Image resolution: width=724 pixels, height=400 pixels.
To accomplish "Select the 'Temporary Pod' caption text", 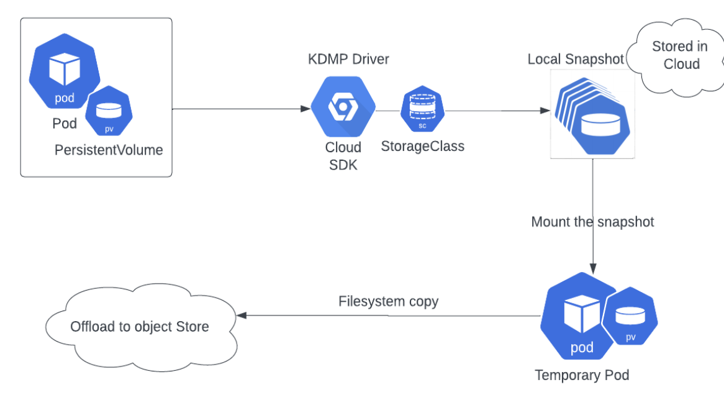I will (582, 375).
